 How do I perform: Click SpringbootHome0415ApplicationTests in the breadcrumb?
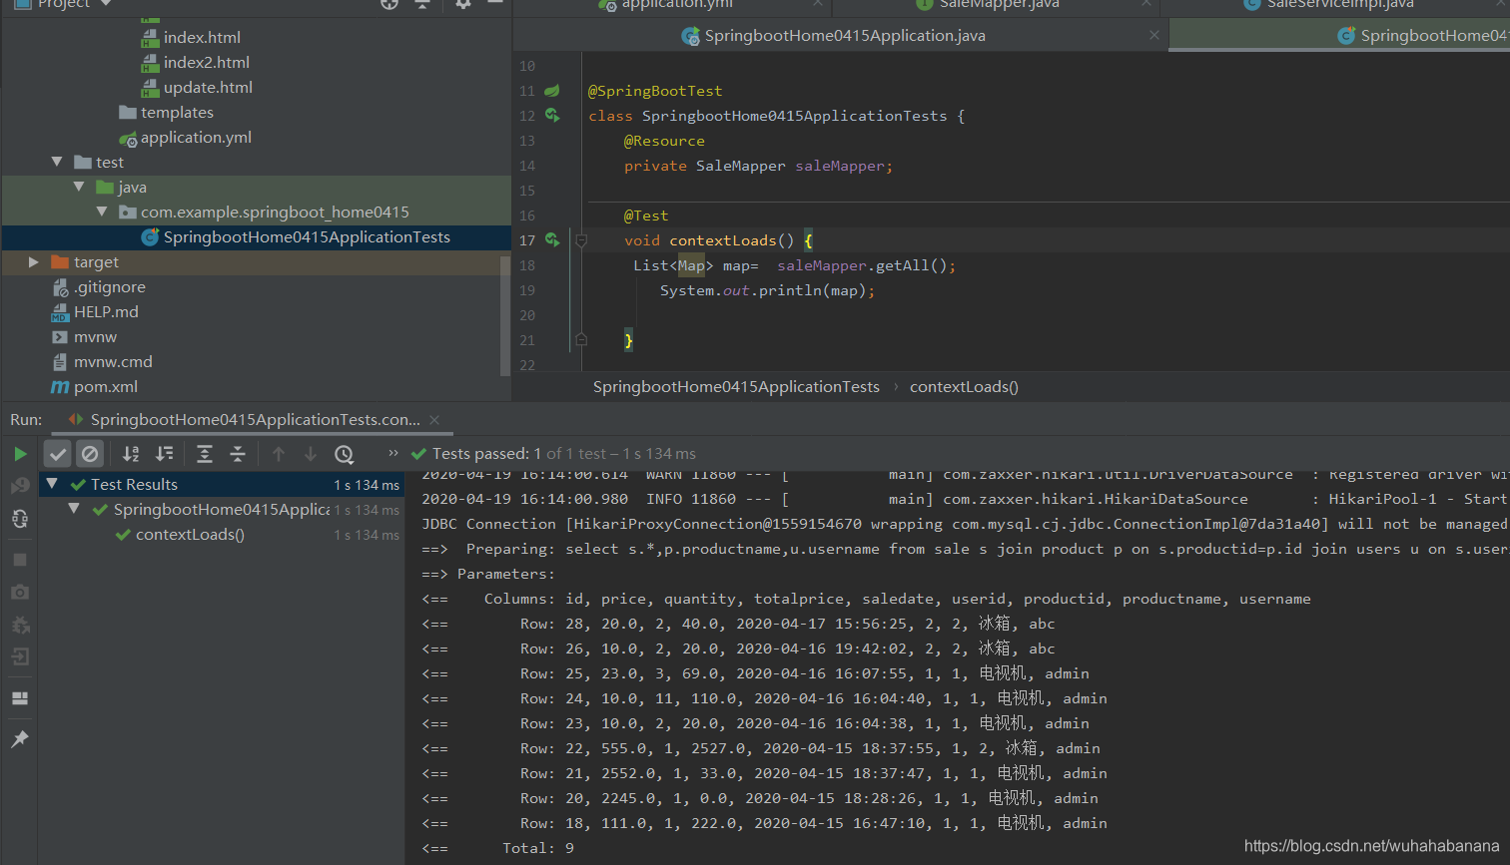click(x=736, y=387)
